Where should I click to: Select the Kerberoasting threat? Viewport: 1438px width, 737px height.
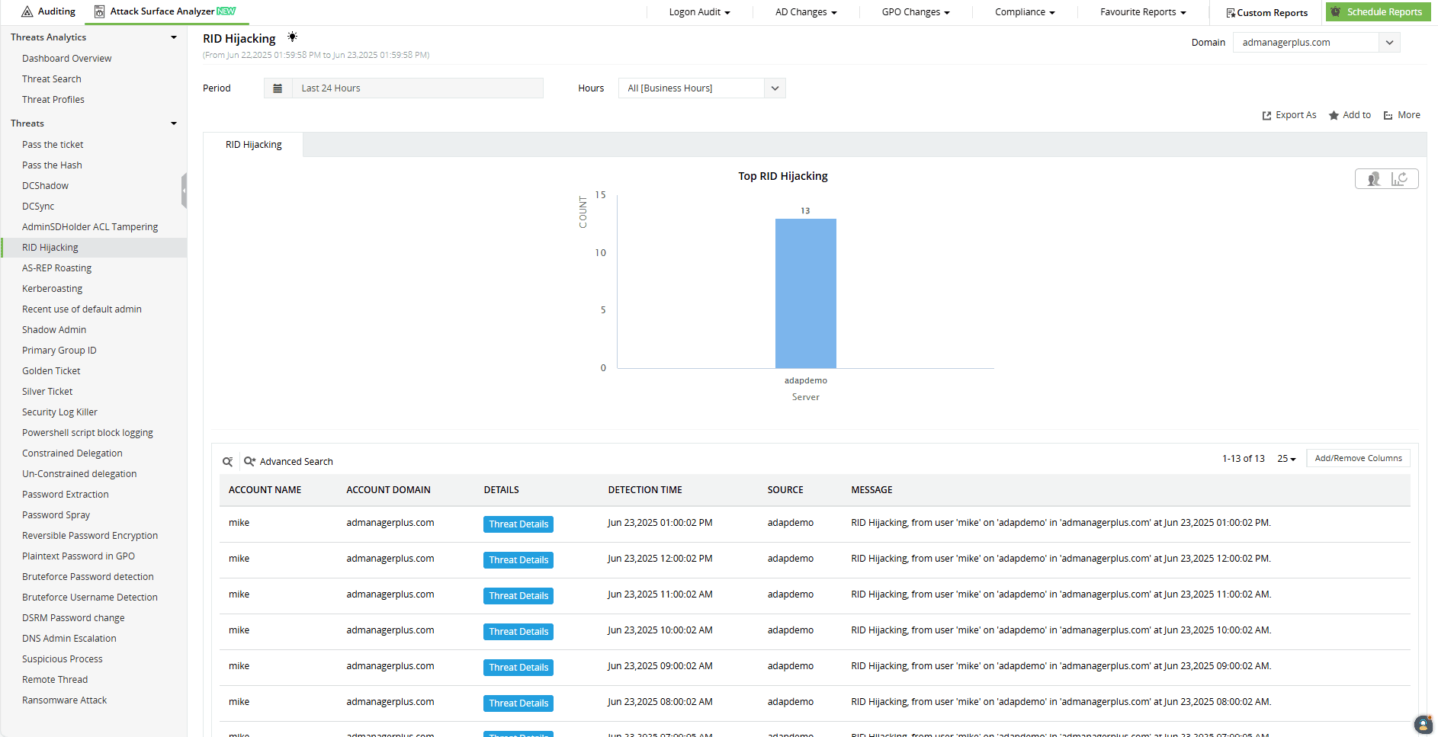pyautogui.click(x=52, y=289)
